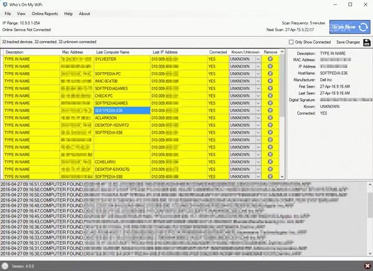Screen dimensions: 373x271
Task: Remove the CCHELARIU device entry
Action: coord(270,162)
